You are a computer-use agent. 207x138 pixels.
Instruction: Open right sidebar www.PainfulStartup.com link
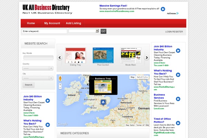pyautogui.click(x=164, y=88)
